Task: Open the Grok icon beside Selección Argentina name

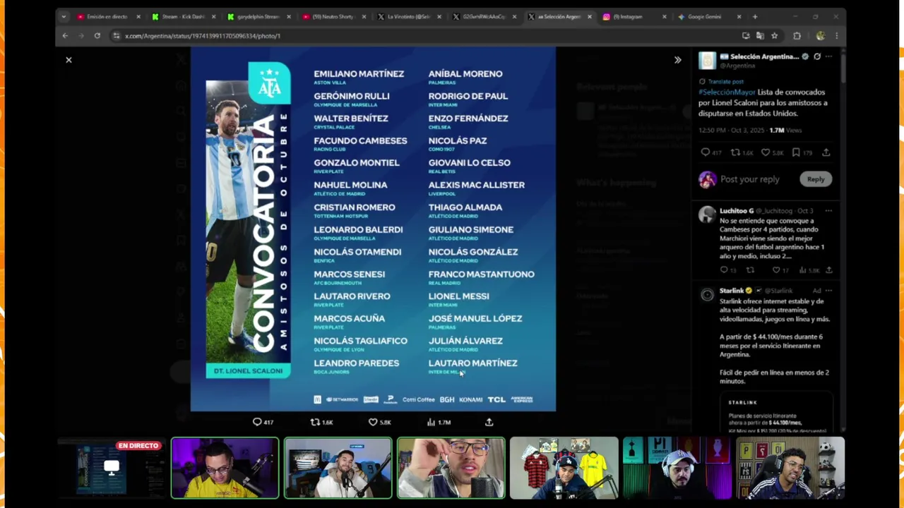Action: coord(817,56)
